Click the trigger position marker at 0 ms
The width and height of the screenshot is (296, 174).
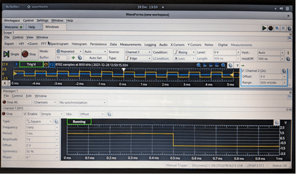pos(124,70)
